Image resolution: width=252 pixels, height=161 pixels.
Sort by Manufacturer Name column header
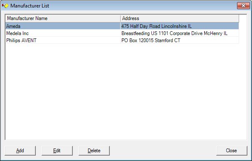point(63,18)
